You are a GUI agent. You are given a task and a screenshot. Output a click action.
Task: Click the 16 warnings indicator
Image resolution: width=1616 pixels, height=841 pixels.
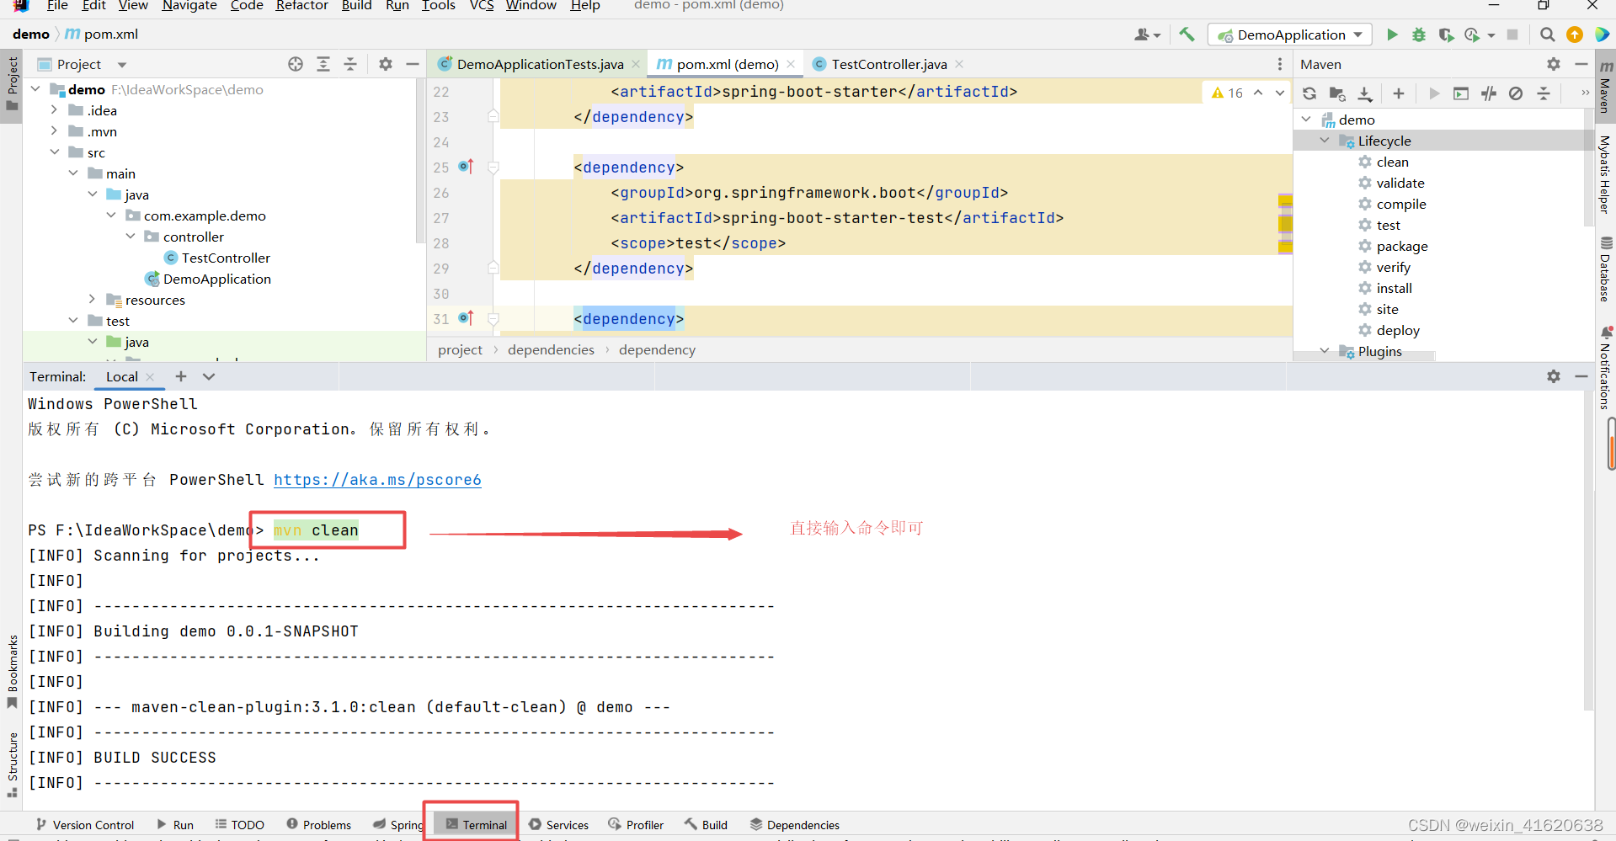(x=1227, y=93)
